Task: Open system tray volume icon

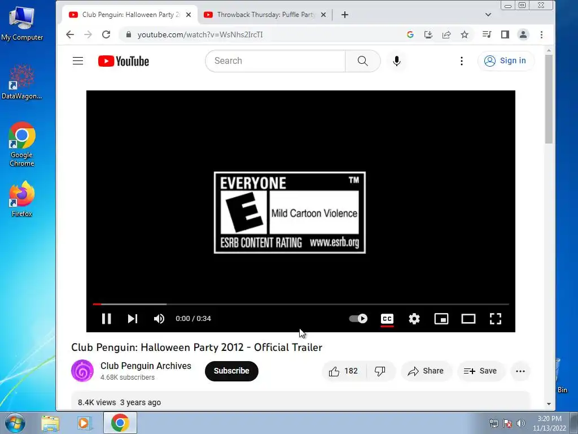Action: [520, 424]
